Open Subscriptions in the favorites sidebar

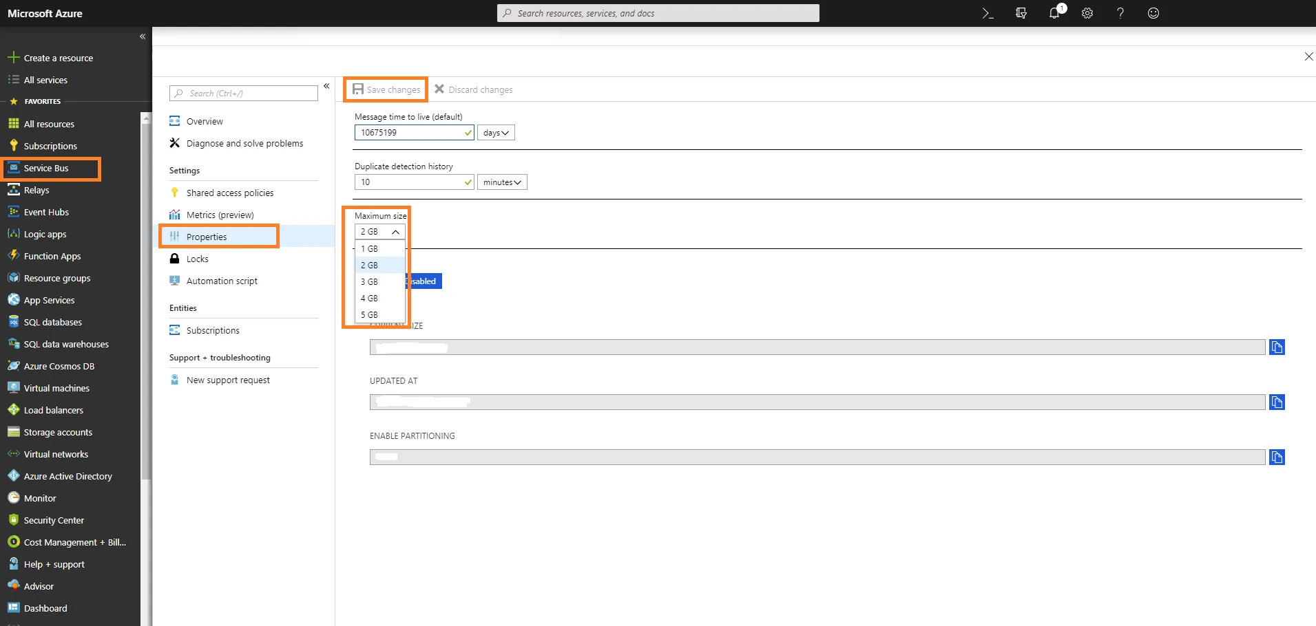(50, 146)
